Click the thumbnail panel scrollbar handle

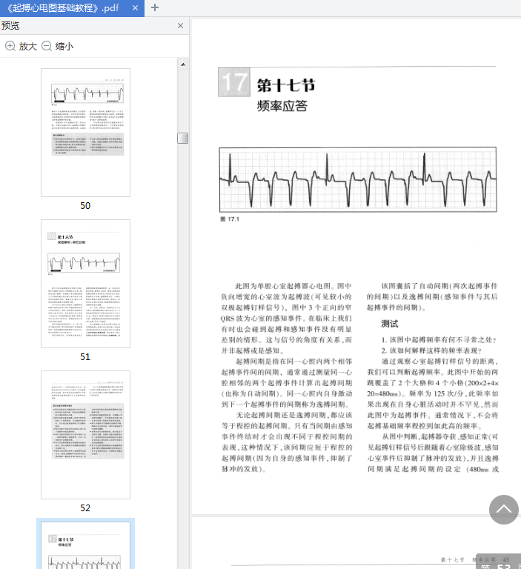182,138
